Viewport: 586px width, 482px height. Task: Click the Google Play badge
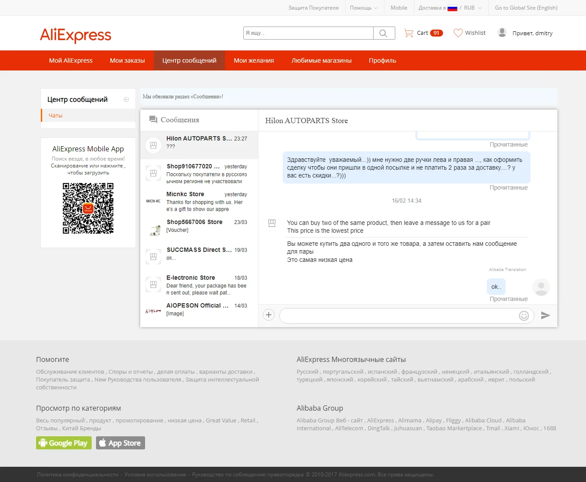(x=64, y=443)
